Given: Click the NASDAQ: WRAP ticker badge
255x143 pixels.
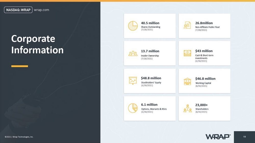Looking at the screenshot, I should click(18, 10).
